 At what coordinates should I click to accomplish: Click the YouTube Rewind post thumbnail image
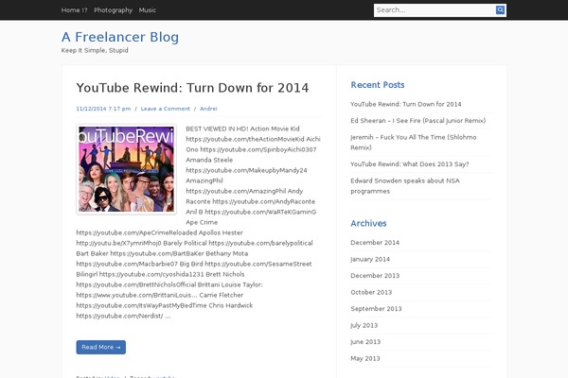[x=127, y=169]
